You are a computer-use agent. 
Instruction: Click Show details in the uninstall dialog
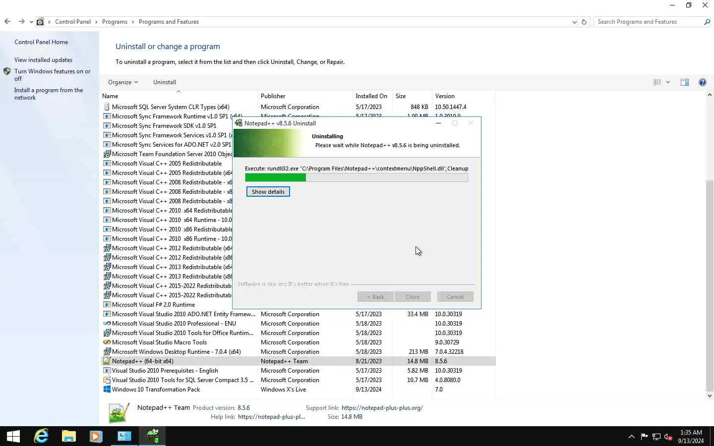268,192
